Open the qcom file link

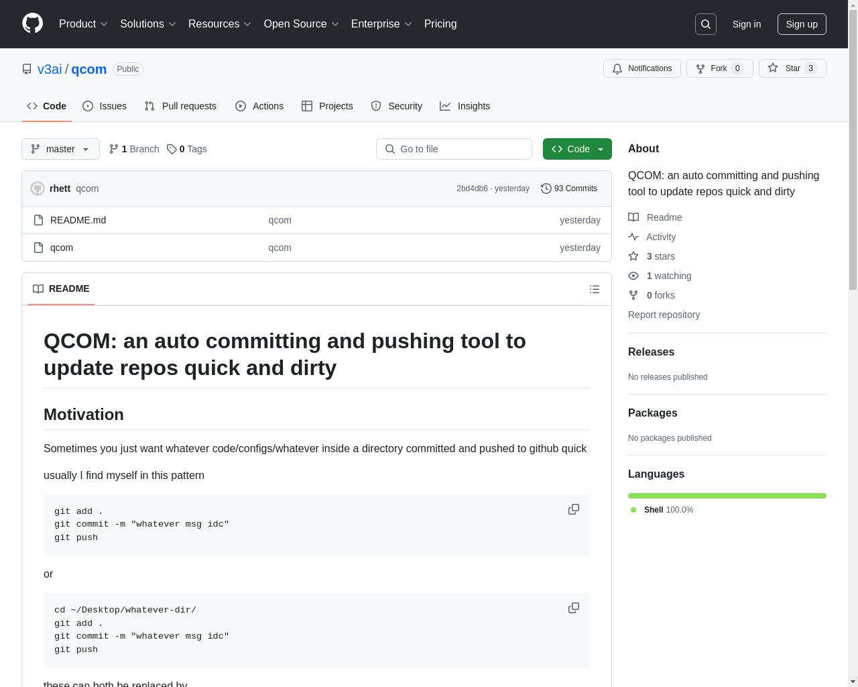click(x=62, y=248)
